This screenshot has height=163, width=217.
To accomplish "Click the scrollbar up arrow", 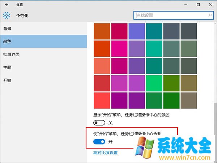I will tap(215, 23).
